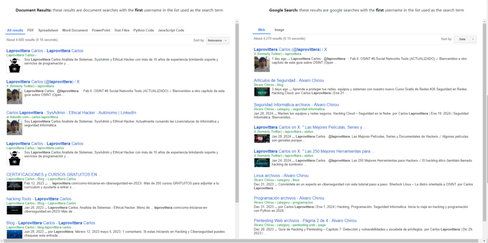Click Document Results scrollbar up arrow
The height and width of the screenshot is (243, 488).
[237, 21]
